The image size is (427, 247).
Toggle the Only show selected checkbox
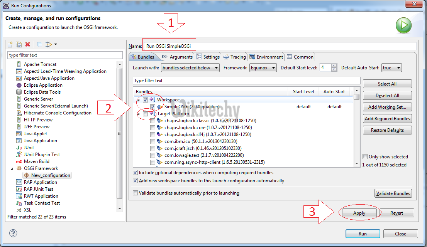365,157
